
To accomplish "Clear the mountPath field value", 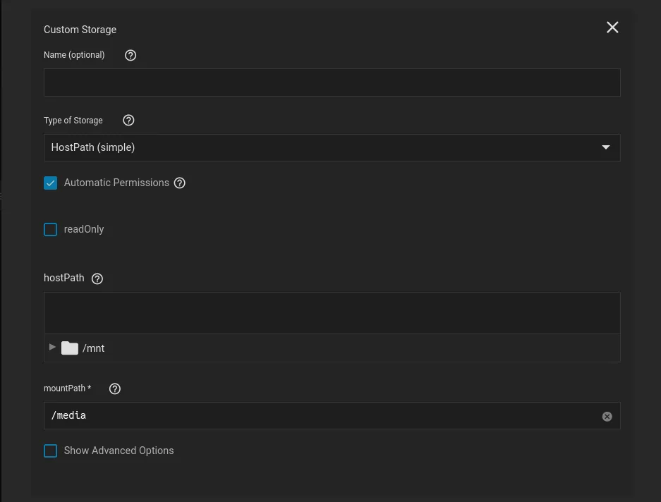I will [607, 416].
